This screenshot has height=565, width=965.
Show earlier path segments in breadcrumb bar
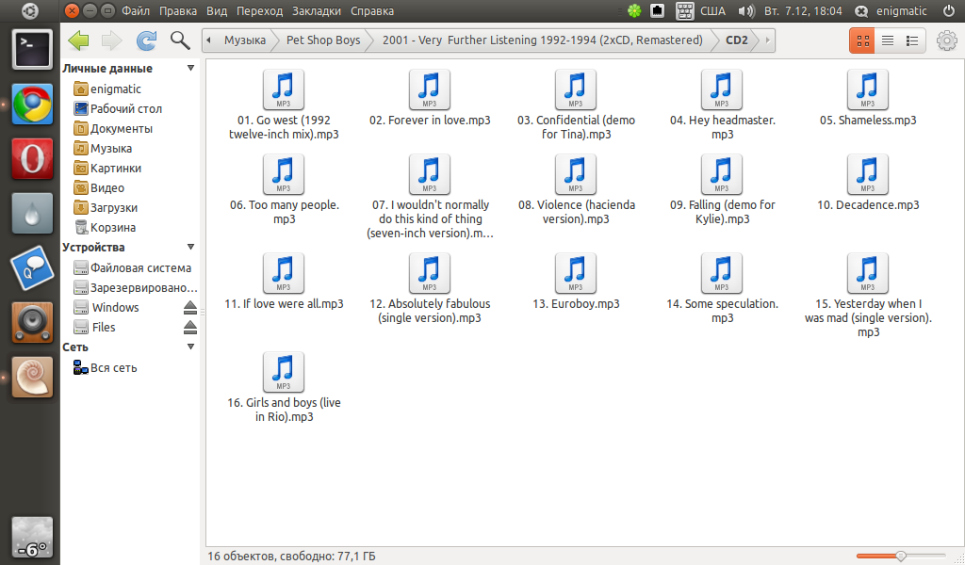click(208, 40)
